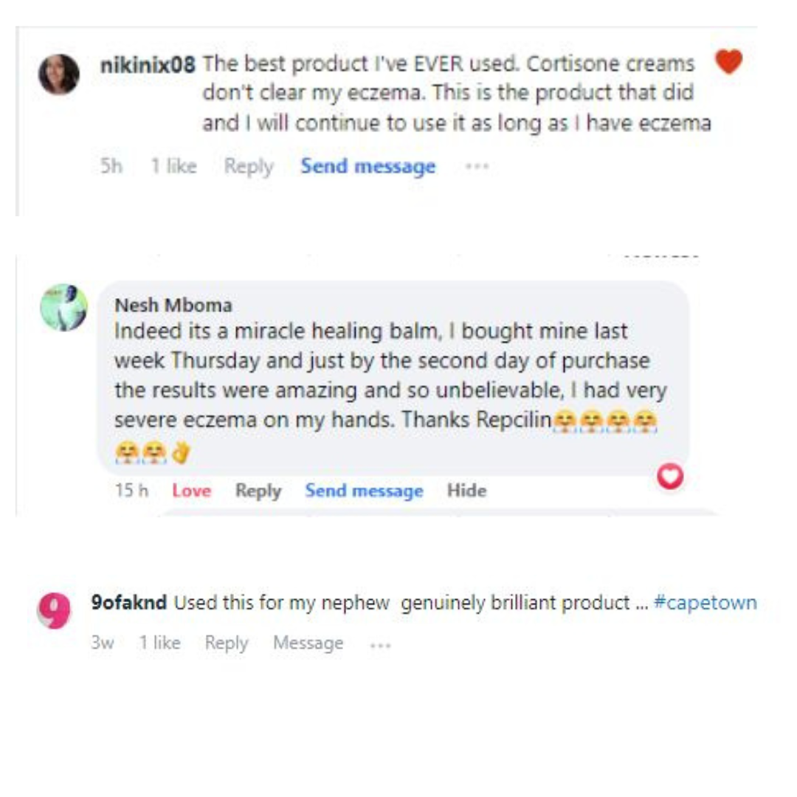Click heart reaction badge on Nesh Mboma's comment
Viewport: 797px width, 797px height.
tap(670, 477)
